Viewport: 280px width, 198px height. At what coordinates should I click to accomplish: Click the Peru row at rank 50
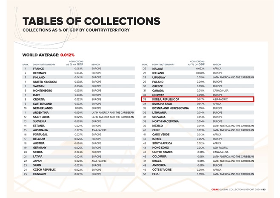197,174
